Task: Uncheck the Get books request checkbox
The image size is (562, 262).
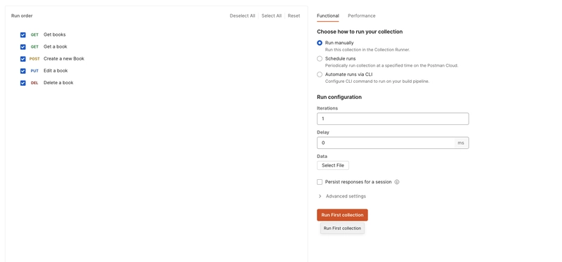Action: point(23,34)
